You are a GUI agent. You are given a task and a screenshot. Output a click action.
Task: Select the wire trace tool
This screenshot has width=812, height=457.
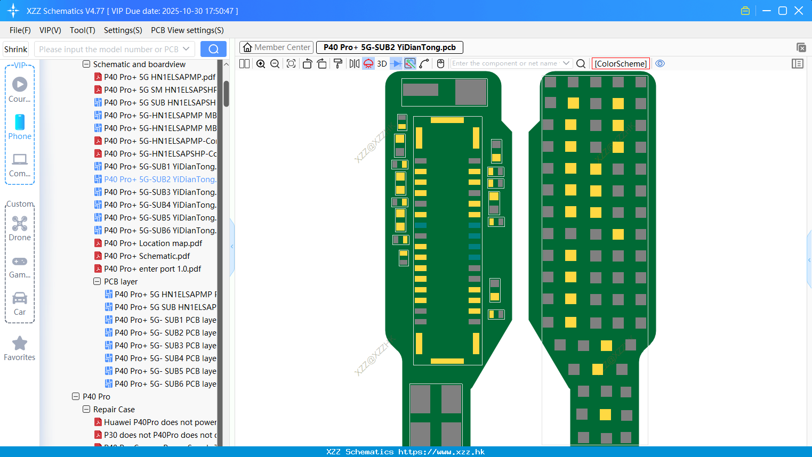(424, 63)
